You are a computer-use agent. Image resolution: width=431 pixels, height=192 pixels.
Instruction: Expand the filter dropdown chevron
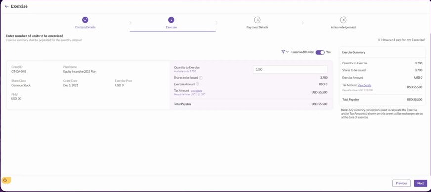(x=287, y=52)
